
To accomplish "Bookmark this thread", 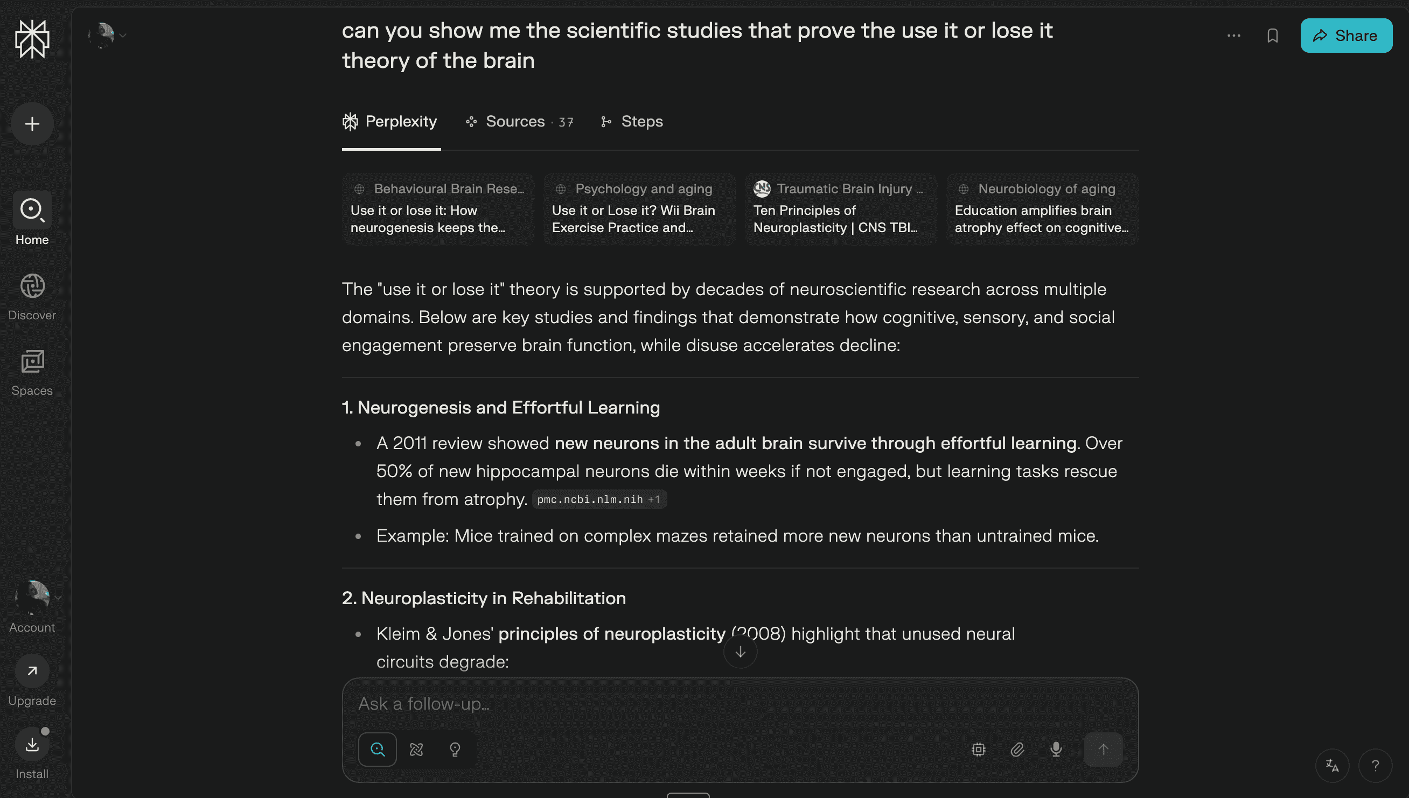I will (x=1273, y=36).
